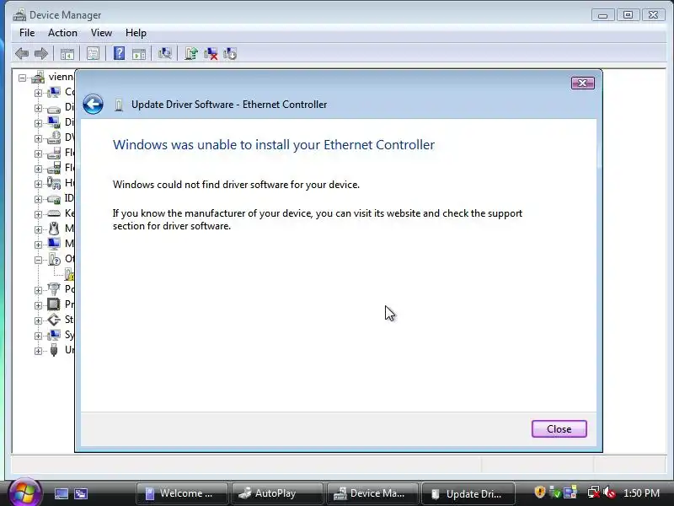Select the Monitors icon in device tree
The height and width of the screenshot is (506, 674).
(x=54, y=244)
